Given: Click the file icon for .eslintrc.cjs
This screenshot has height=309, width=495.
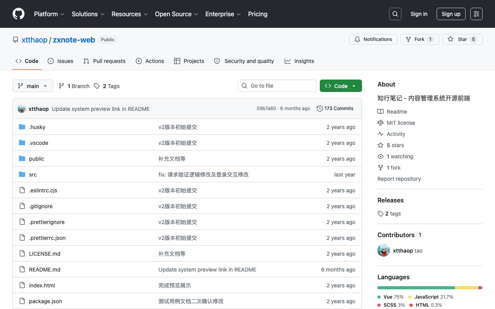Looking at the screenshot, I should [x=22, y=190].
